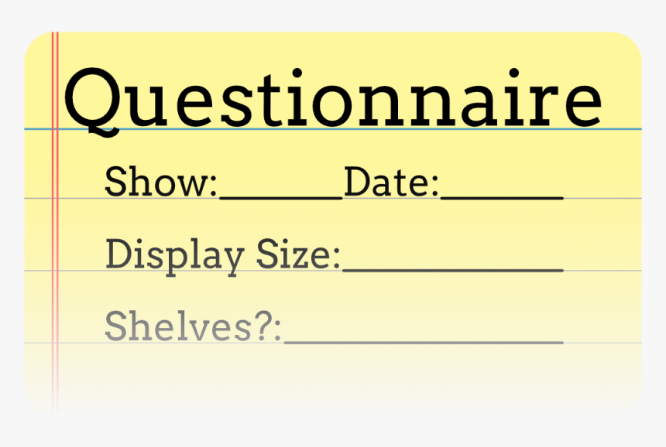Click the Questionnaire title heading
The height and width of the screenshot is (447, 666).
(333, 99)
